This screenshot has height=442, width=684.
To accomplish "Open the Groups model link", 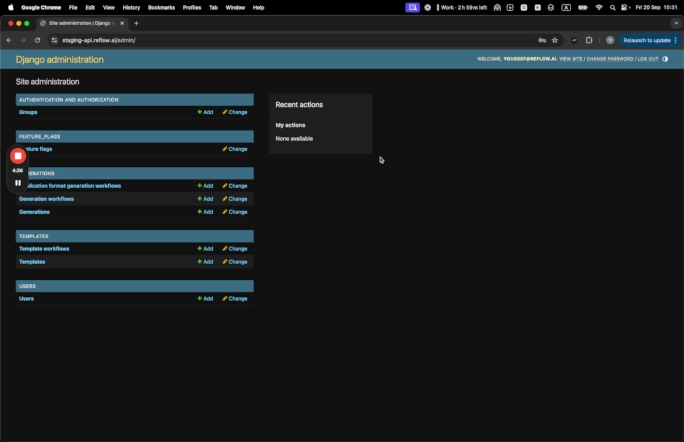I will click(x=28, y=112).
